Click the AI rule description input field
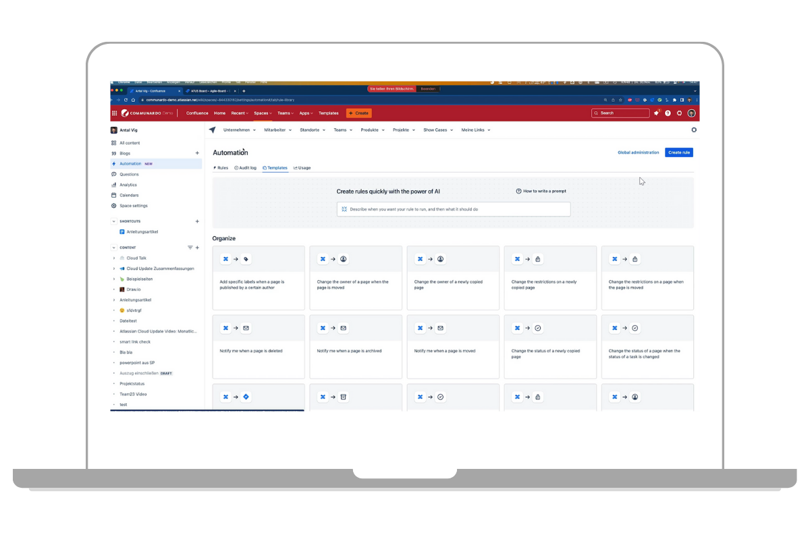Viewport: 810px width, 533px height. coord(454,209)
